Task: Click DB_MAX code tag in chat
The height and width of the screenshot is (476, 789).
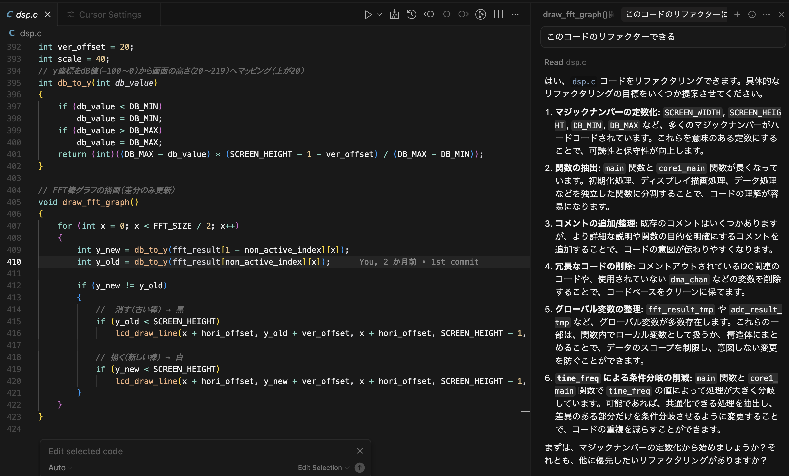Action: point(624,126)
